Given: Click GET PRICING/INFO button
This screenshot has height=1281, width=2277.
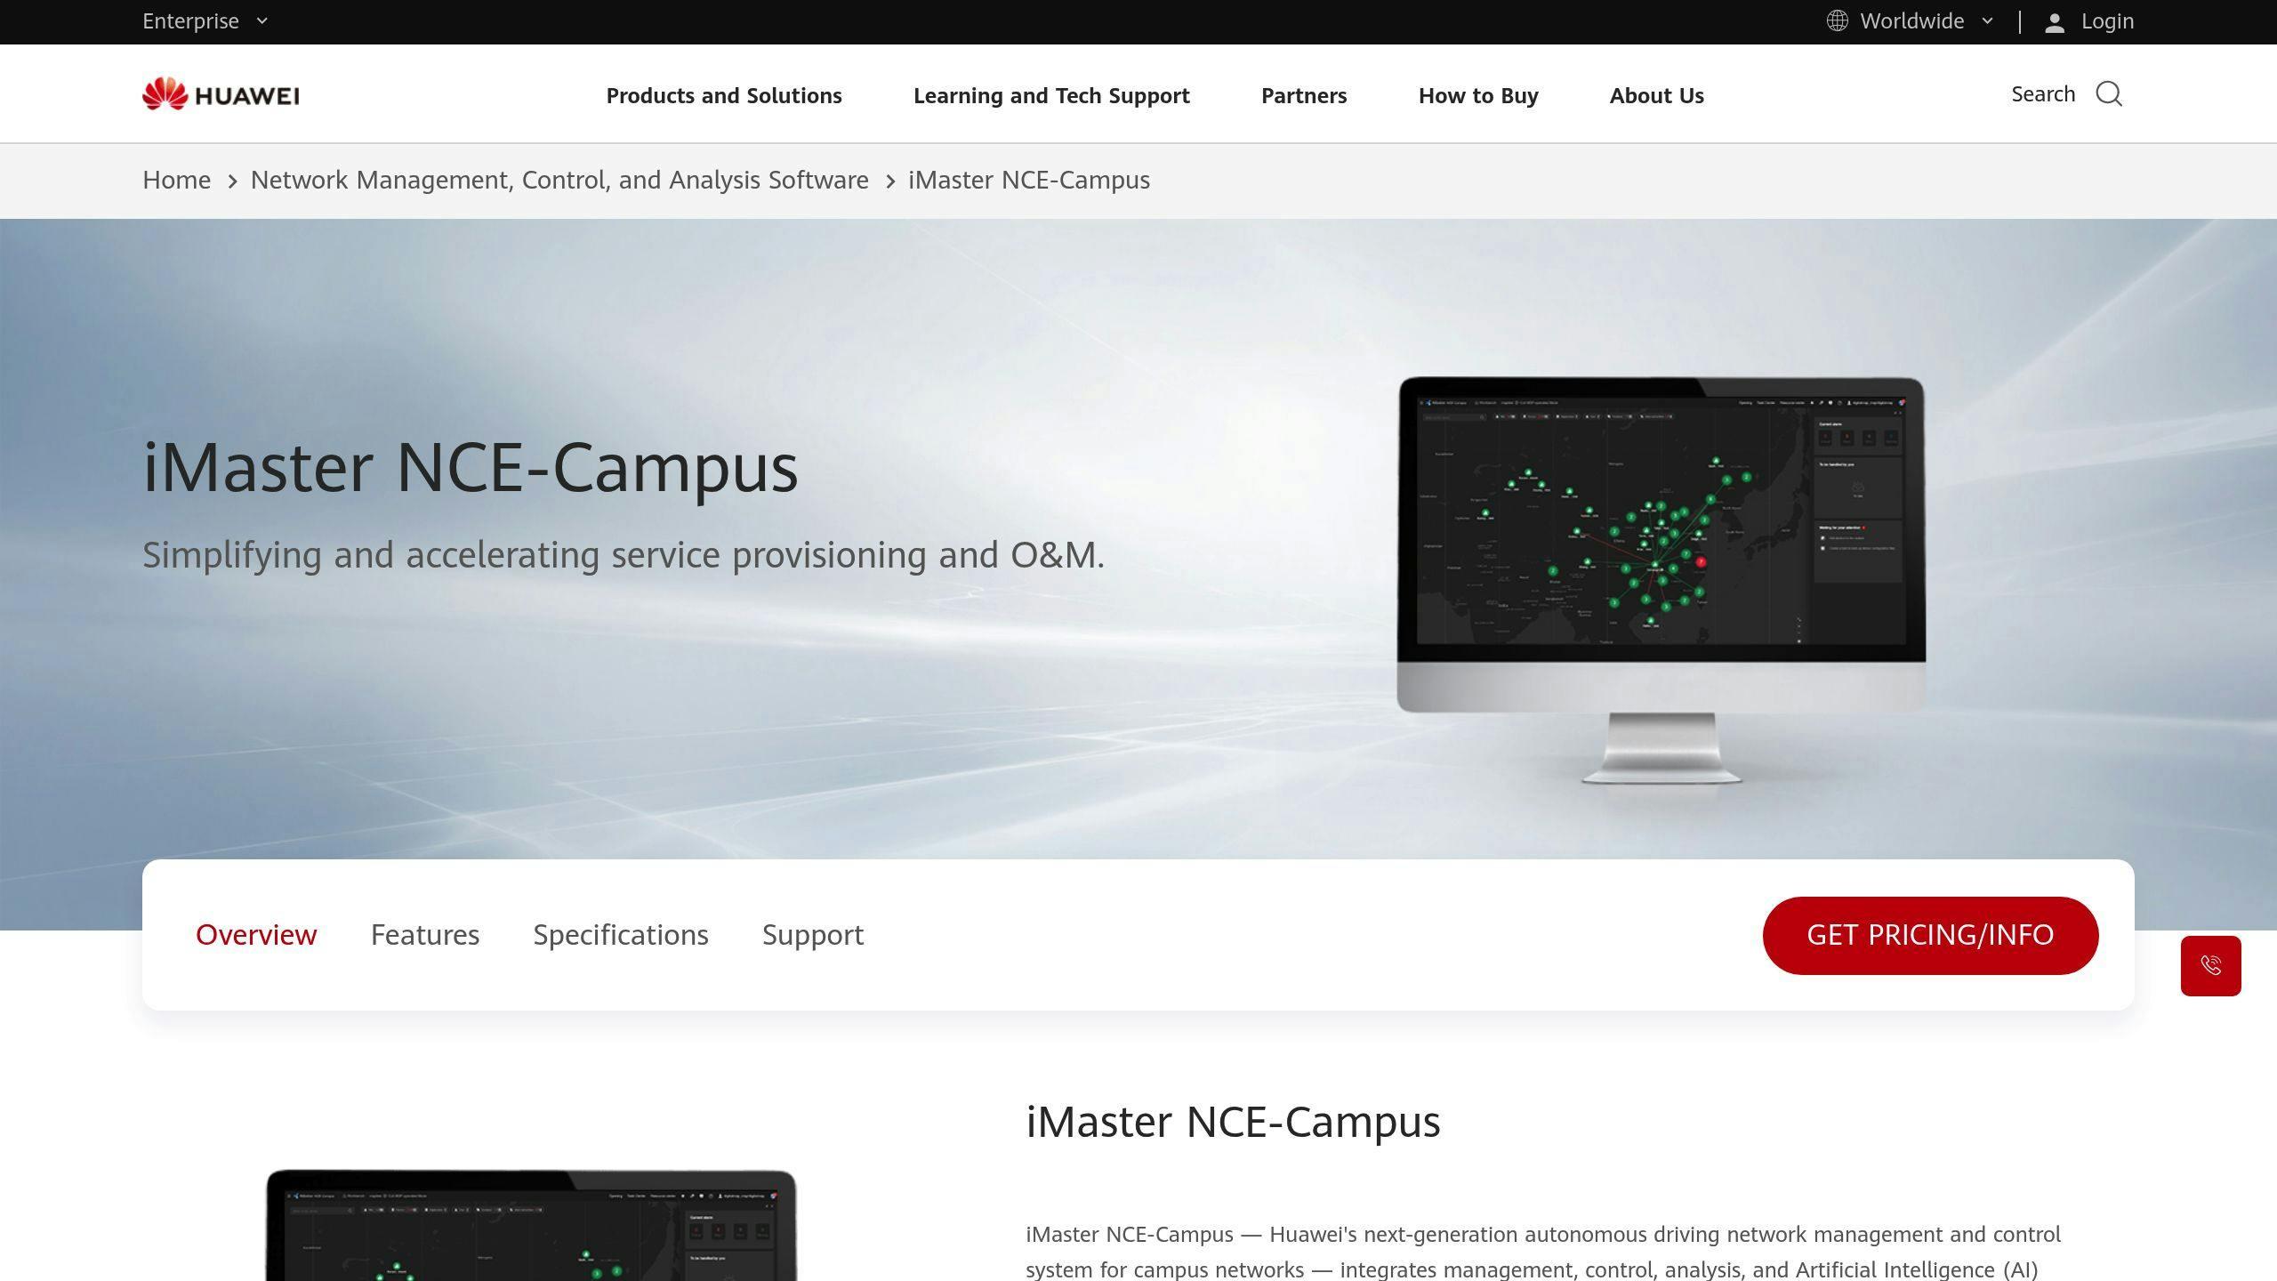Looking at the screenshot, I should [x=1930, y=935].
